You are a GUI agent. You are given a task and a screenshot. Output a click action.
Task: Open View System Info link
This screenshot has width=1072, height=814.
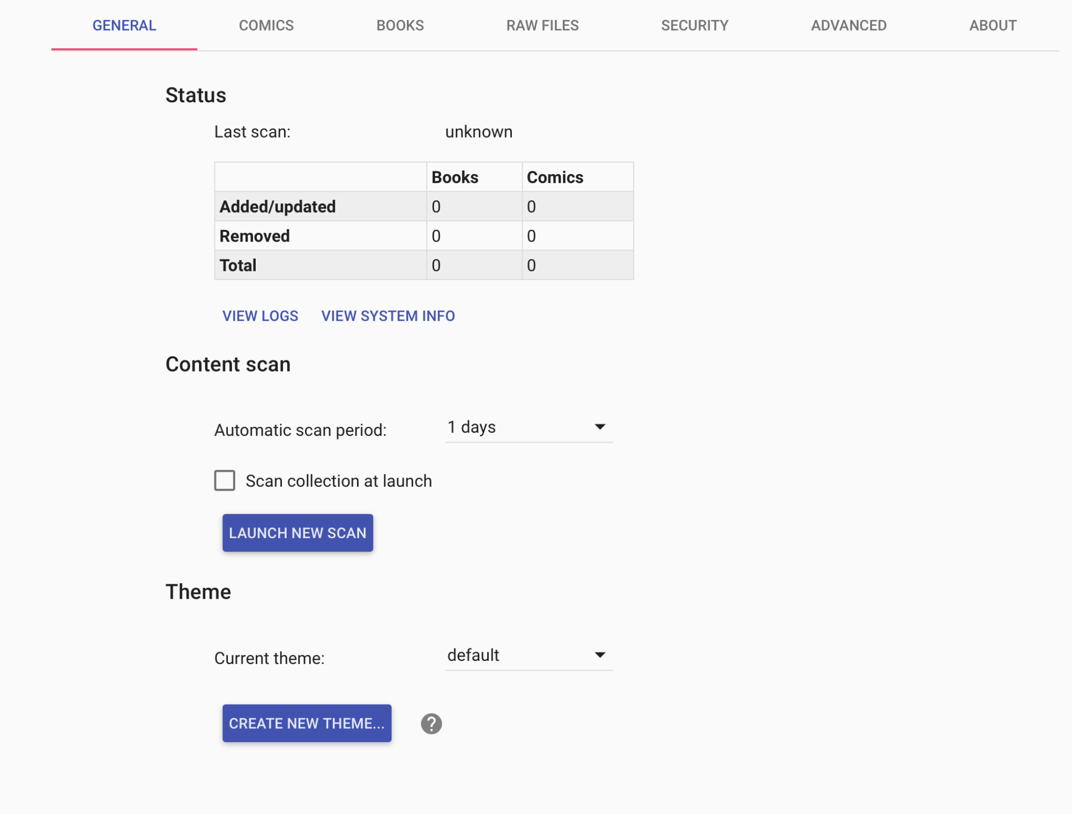pyautogui.click(x=388, y=316)
